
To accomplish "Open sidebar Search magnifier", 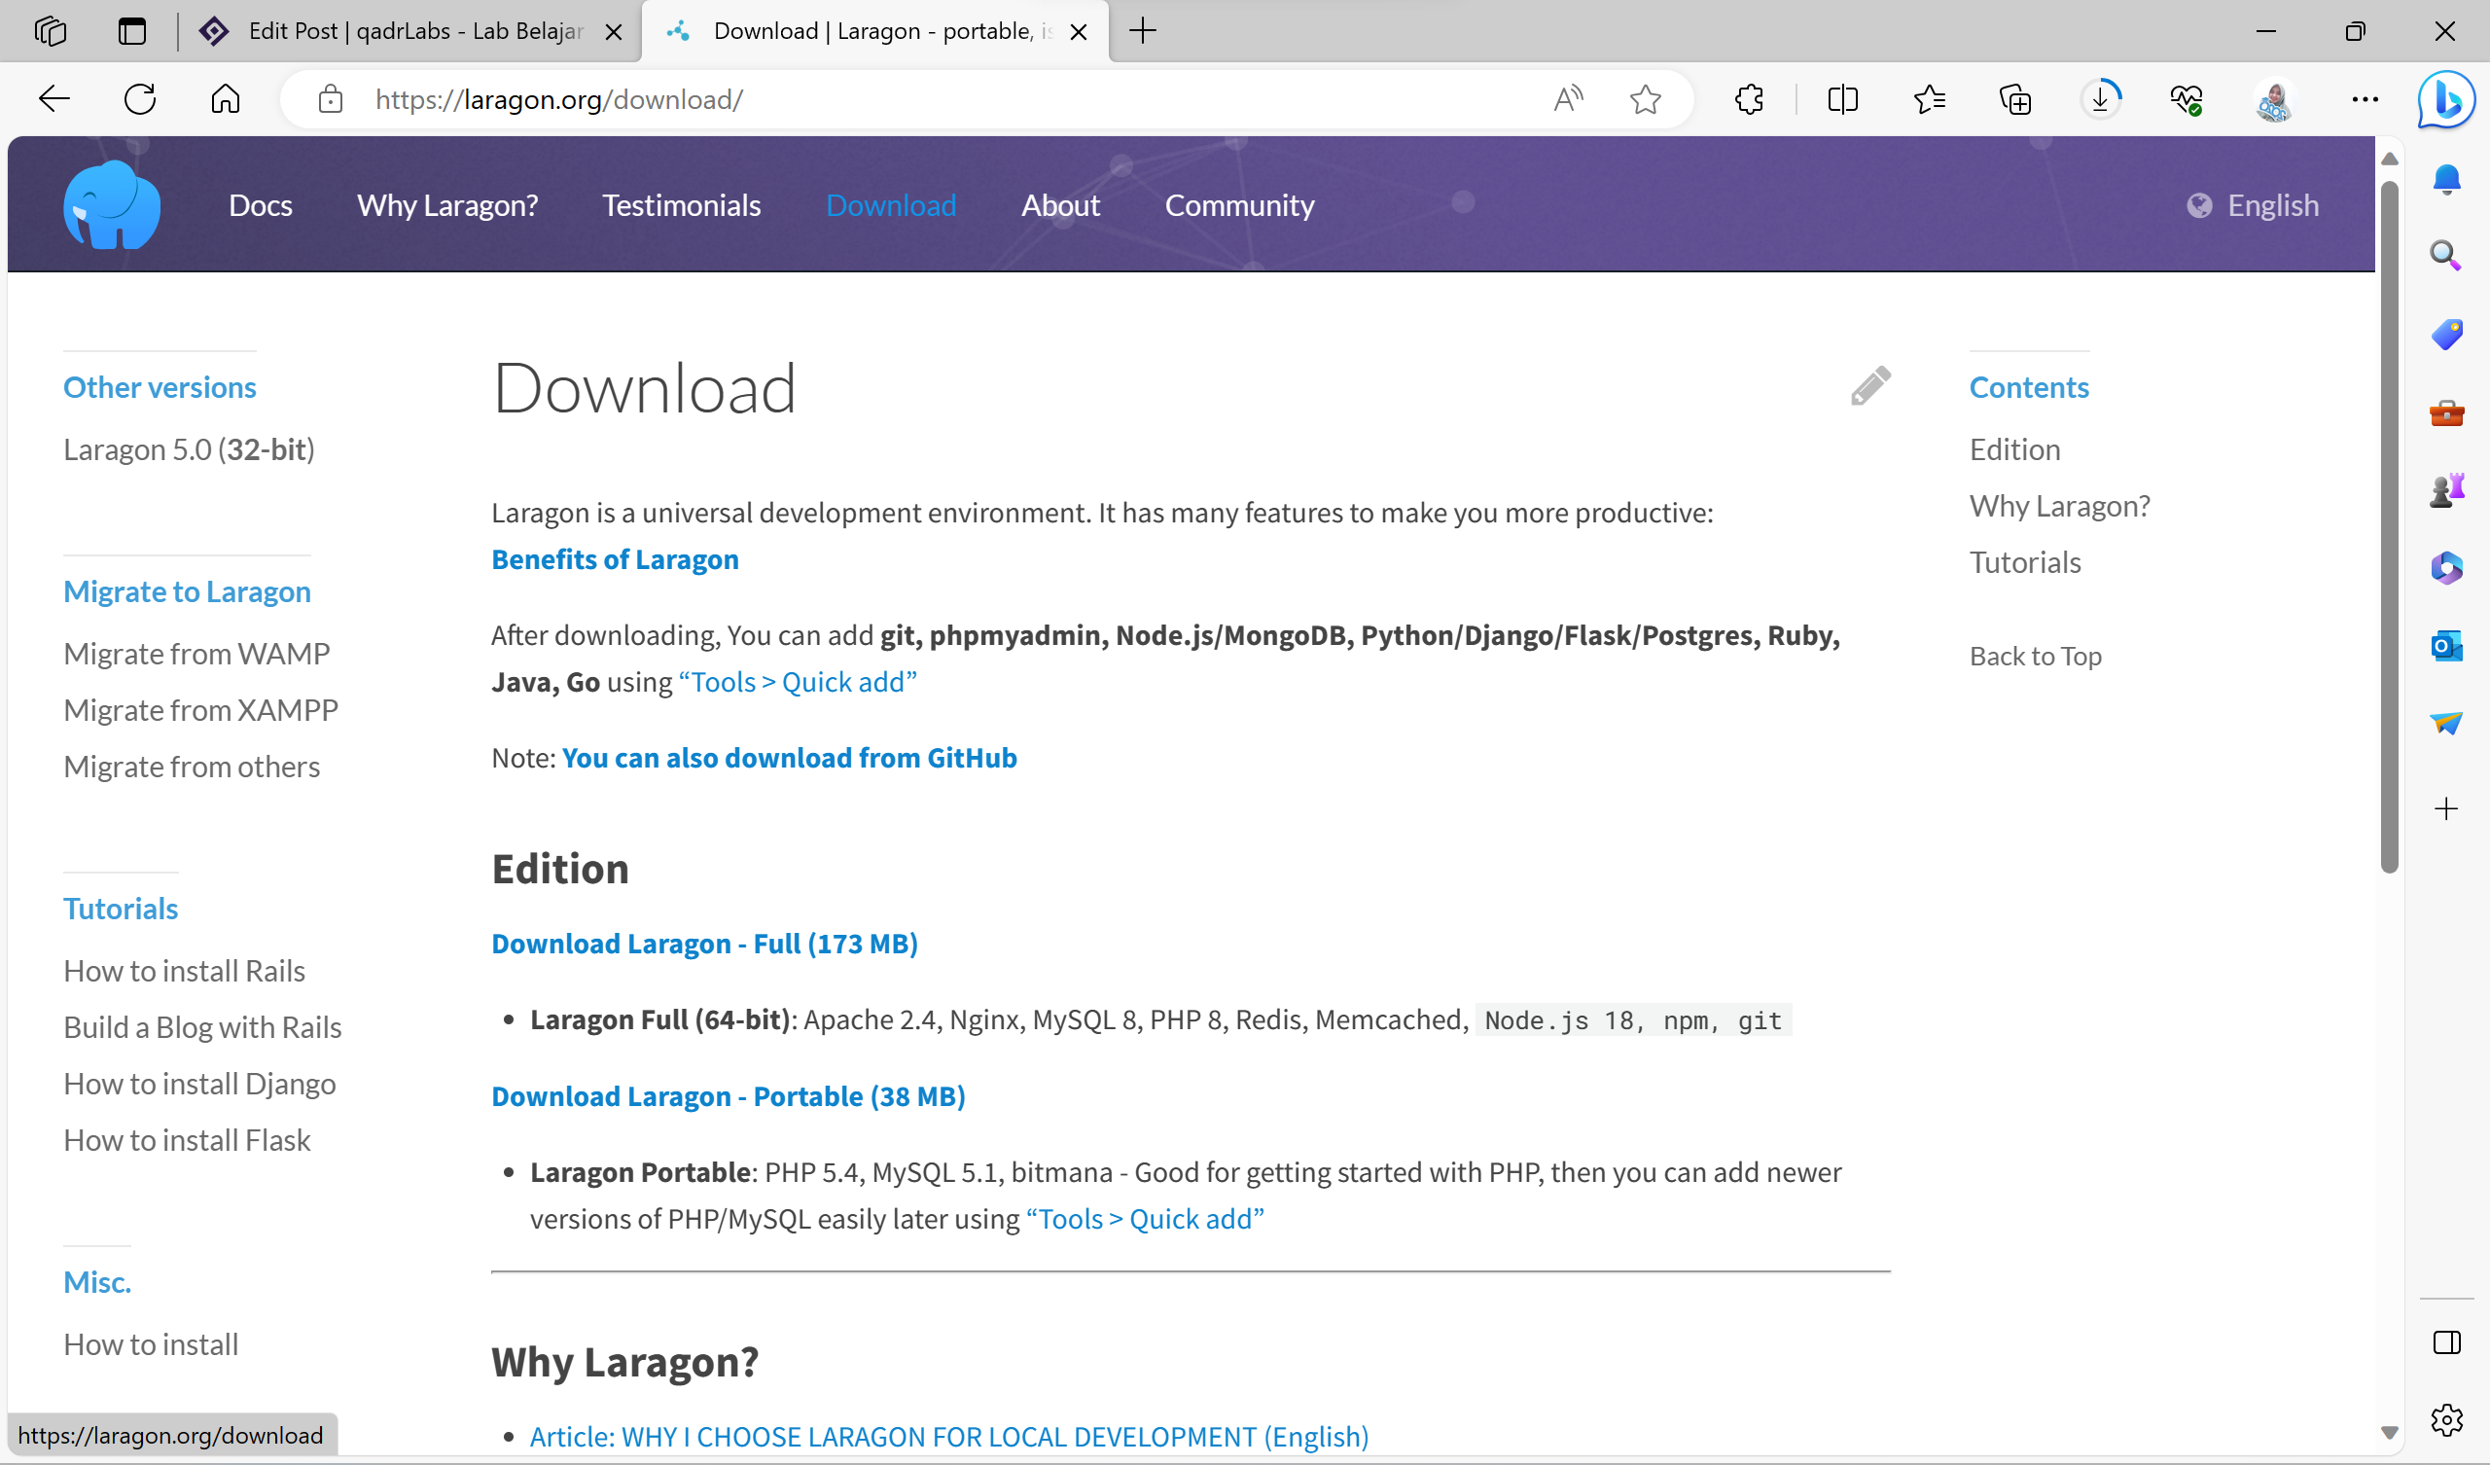I will tap(2446, 255).
